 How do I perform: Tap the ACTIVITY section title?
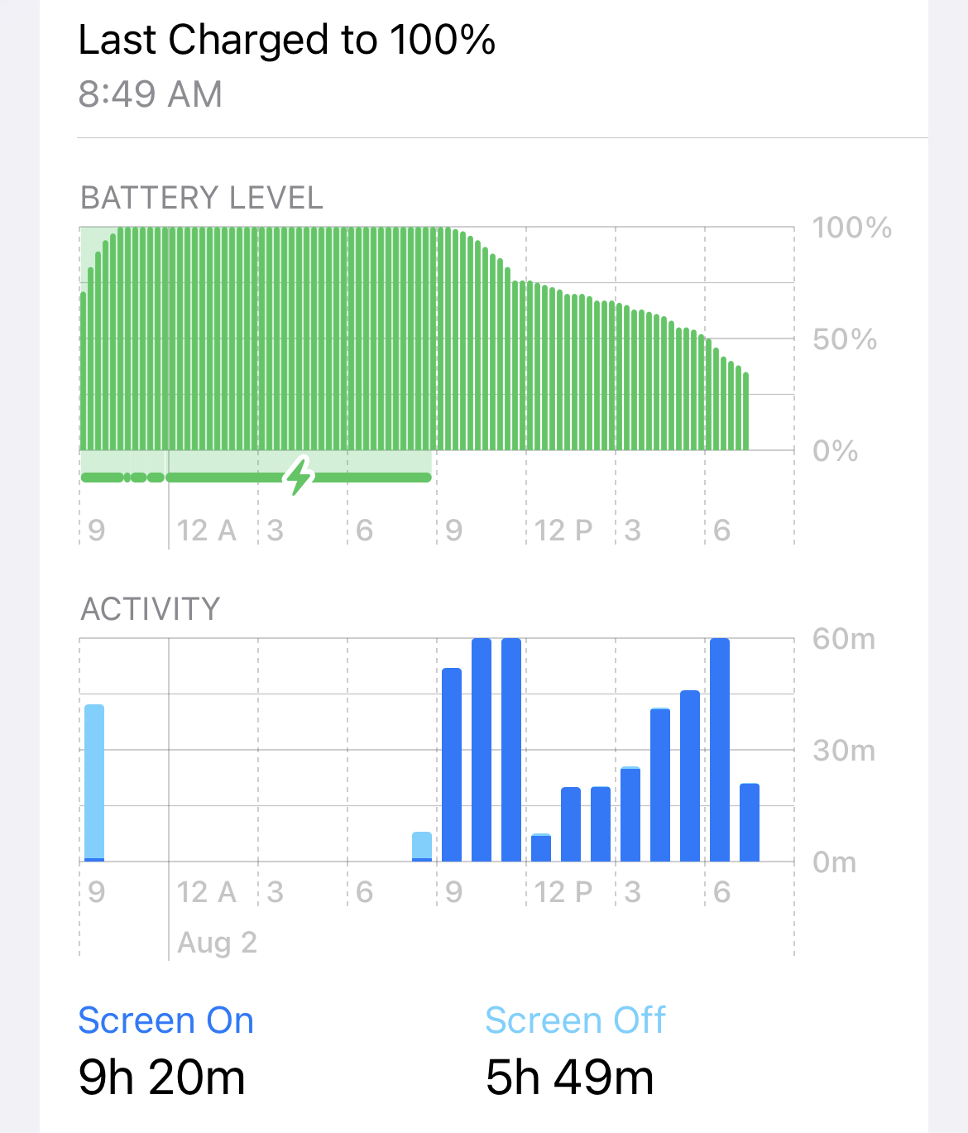click(151, 609)
